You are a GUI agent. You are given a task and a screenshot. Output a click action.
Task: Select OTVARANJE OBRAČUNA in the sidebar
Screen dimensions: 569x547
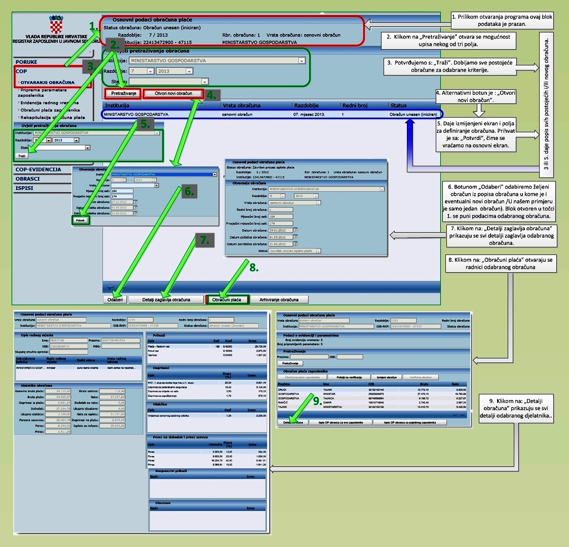click(x=48, y=83)
